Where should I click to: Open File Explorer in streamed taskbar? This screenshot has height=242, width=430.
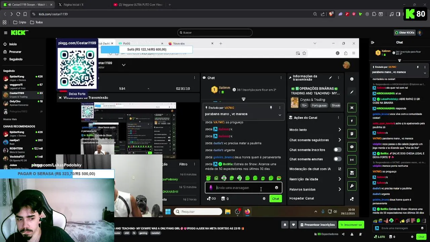coord(228,212)
